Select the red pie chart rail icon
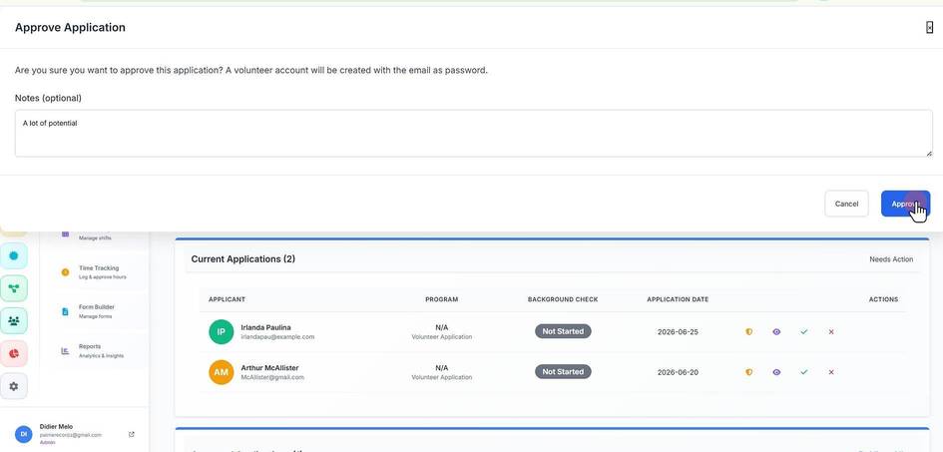The height and width of the screenshot is (452, 943). click(14, 353)
